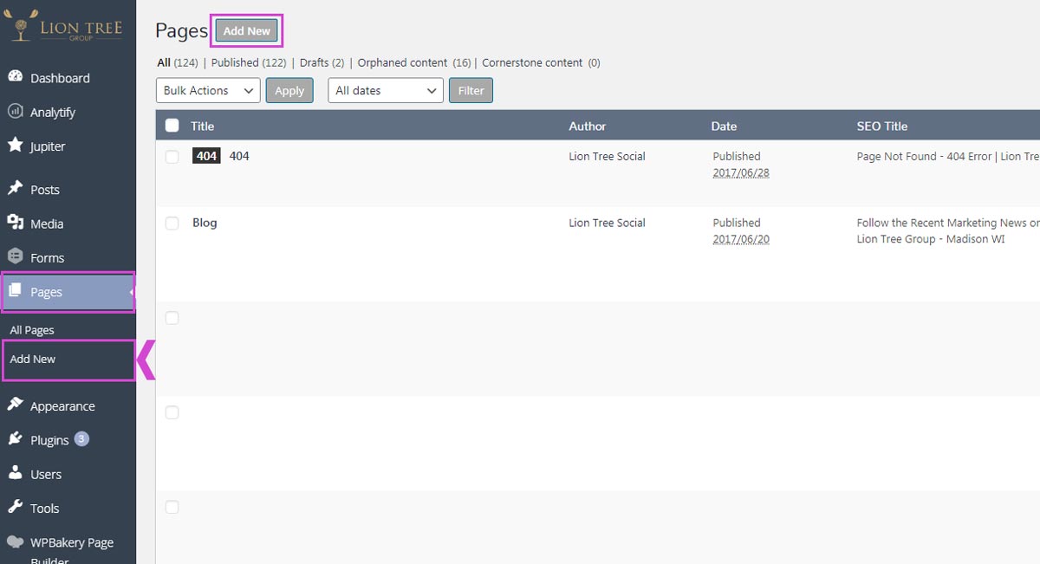Click the Users person icon
The height and width of the screenshot is (564, 1040).
pos(15,474)
